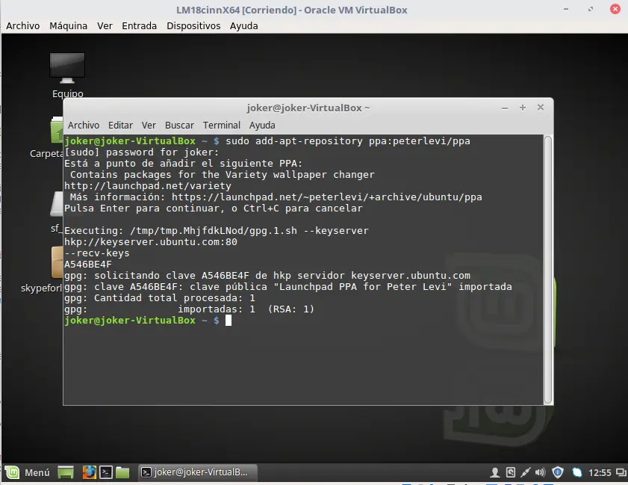
Task: Click the network connection tray icon
Action: (525, 472)
